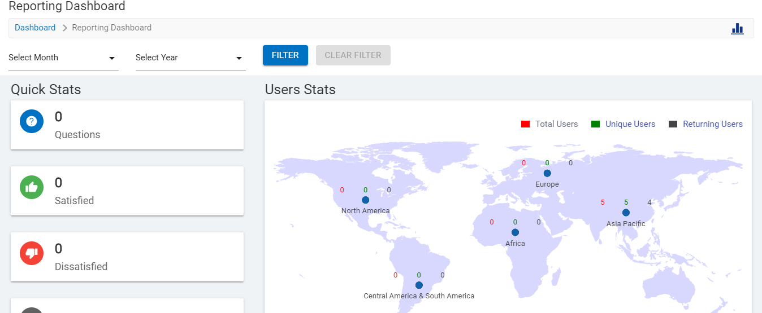762x313 pixels.
Task: Go to Dashboard via breadcrumb link
Action: (x=35, y=28)
